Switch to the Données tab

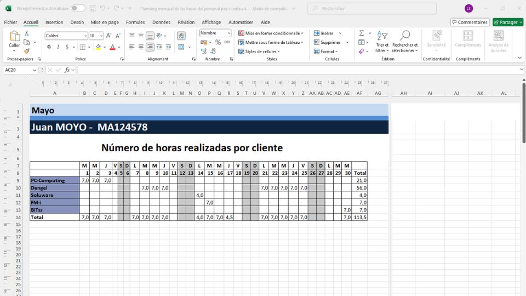click(161, 22)
